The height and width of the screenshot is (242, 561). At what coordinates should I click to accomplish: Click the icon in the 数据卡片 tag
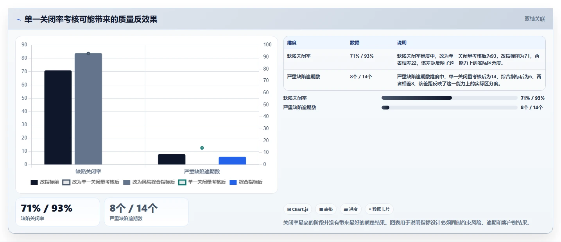point(370,210)
